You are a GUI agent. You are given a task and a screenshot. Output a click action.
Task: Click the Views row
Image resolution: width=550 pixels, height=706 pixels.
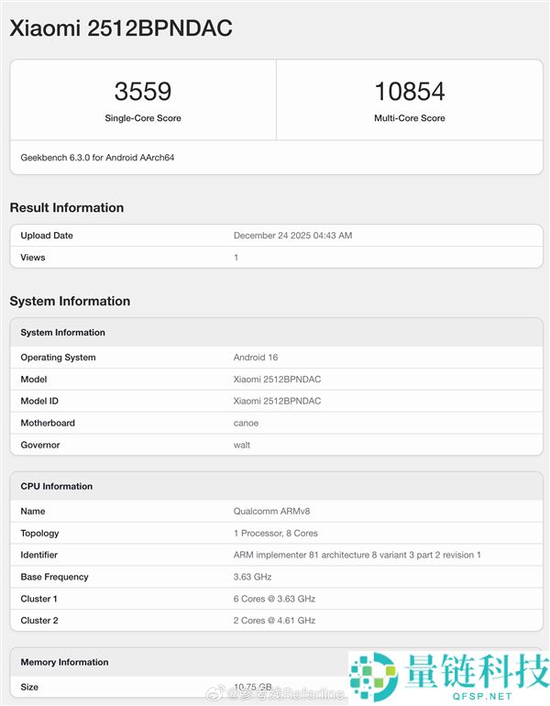275,258
